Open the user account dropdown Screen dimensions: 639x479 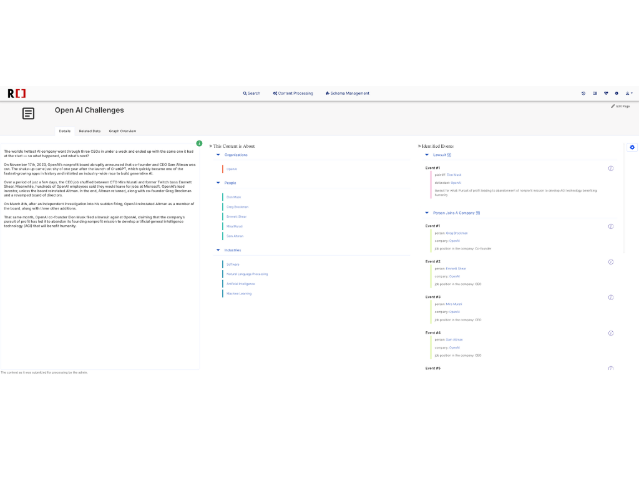click(630, 94)
